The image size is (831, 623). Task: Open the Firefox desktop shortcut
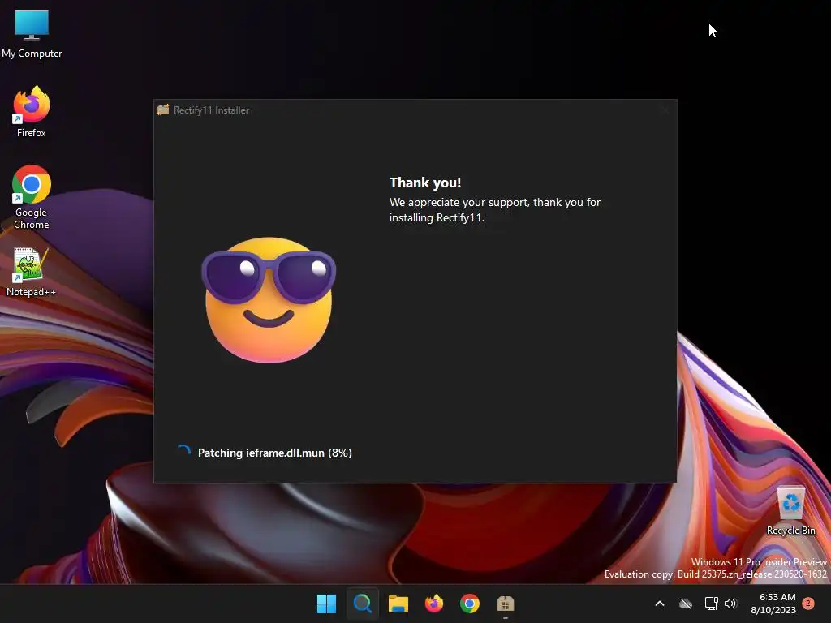point(32,112)
